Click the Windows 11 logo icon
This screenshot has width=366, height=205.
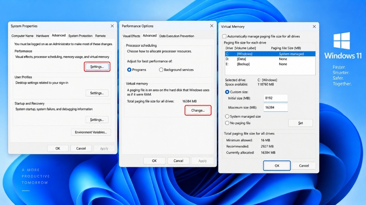pos(342,41)
